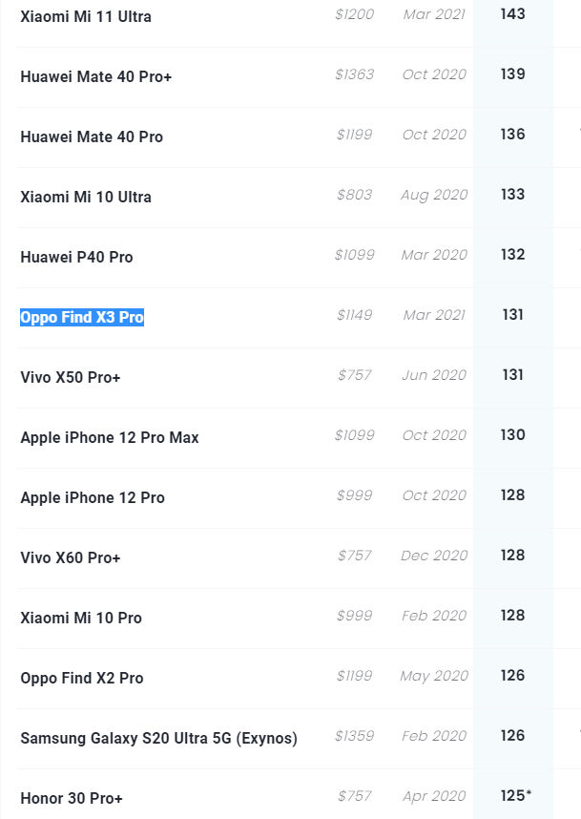Click the highlighted Oppo Find X3 Pro

click(x=82, y=317)
